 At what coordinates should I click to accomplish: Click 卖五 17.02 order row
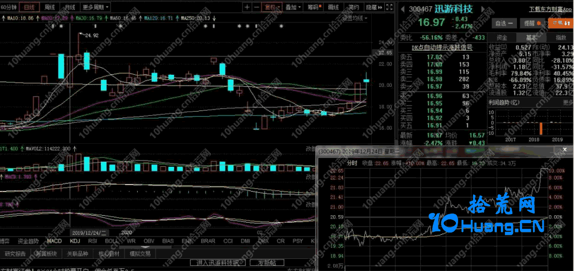click(x=441, y=57)
